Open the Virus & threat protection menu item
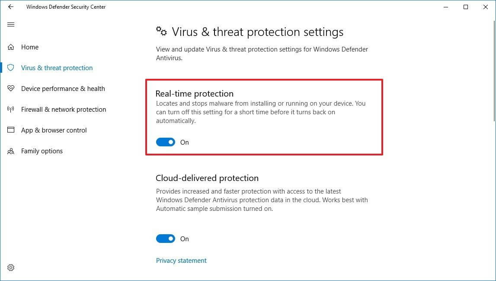Screen dimensions: 496x281 pyautogui.click(x=57, y=68)
